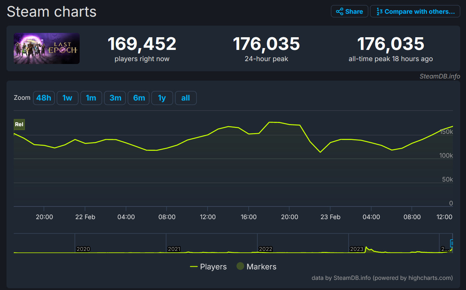Click the share icon in the Share button

click(x=339, y=12)
